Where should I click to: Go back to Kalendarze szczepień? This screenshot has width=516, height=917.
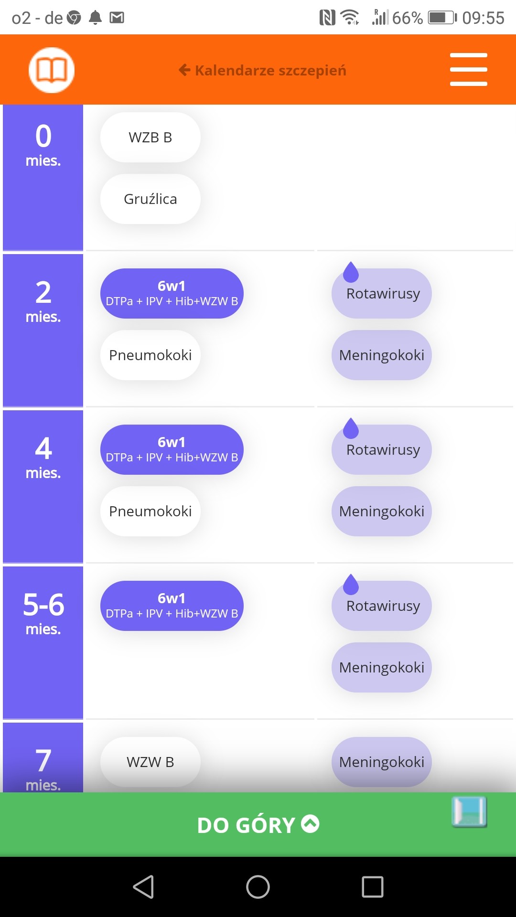click(263, 71)
